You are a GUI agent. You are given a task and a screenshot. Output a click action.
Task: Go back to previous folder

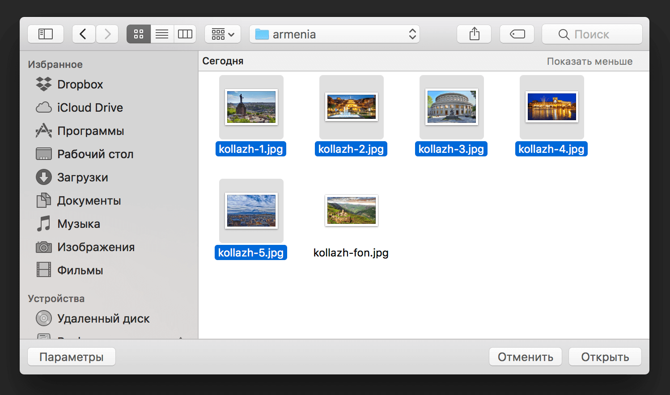(x=83, y=34)
